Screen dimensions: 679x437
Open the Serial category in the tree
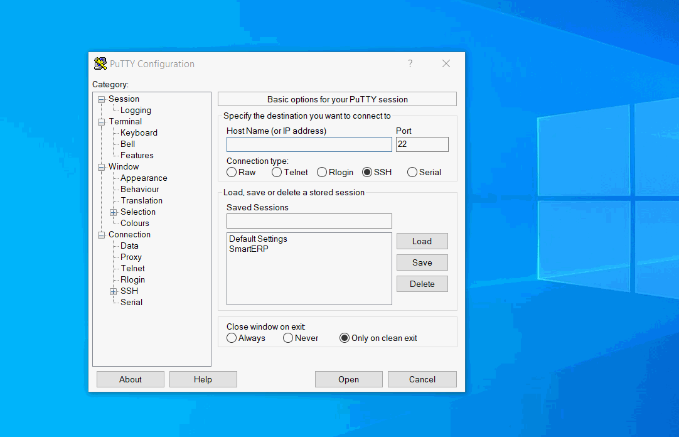point(131,302)
